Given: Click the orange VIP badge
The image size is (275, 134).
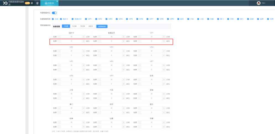Looking at the screenshot, I should tap(27, 3).
